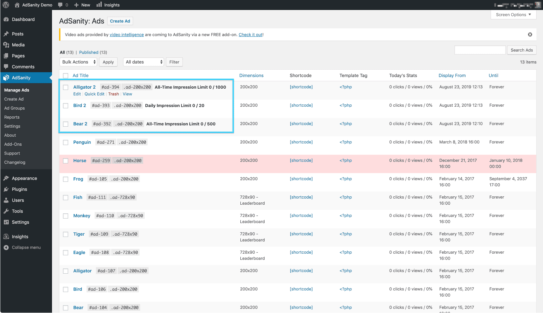Click the user avatar in admin bar
This screenshot has width=543, height=313.
(538, 5)
